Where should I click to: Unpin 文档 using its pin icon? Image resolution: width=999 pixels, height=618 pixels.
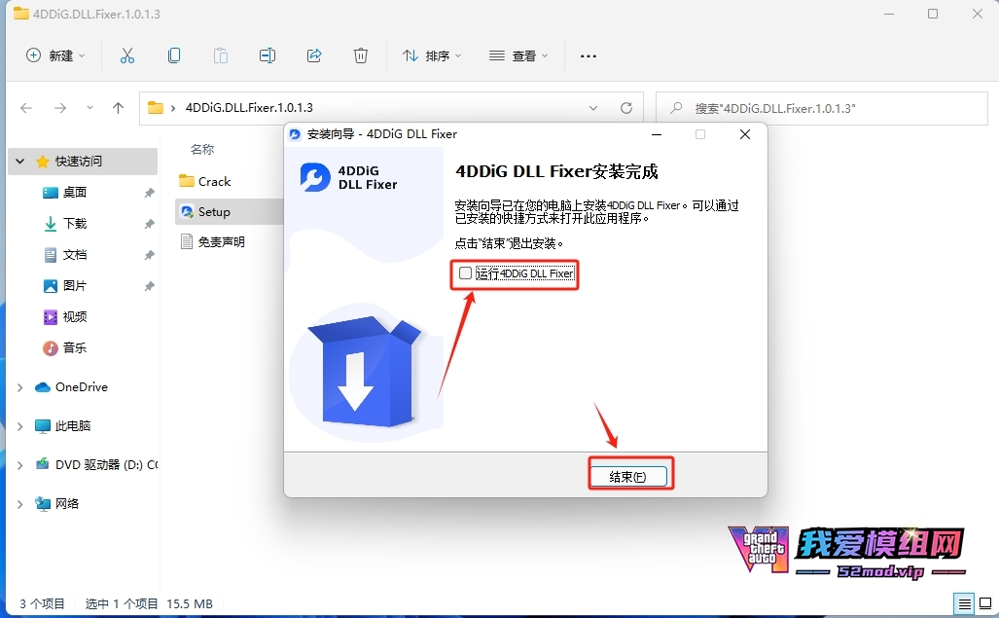click(x=149, y=255)
